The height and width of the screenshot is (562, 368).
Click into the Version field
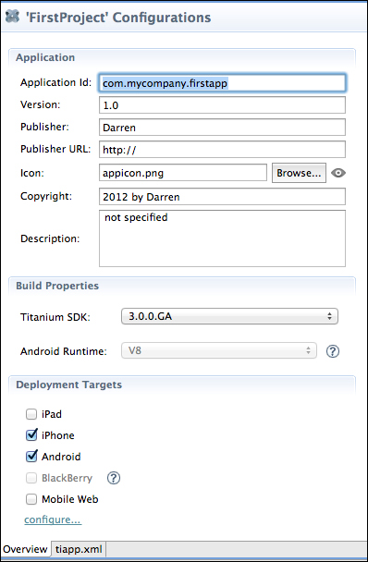pos(222,105)
